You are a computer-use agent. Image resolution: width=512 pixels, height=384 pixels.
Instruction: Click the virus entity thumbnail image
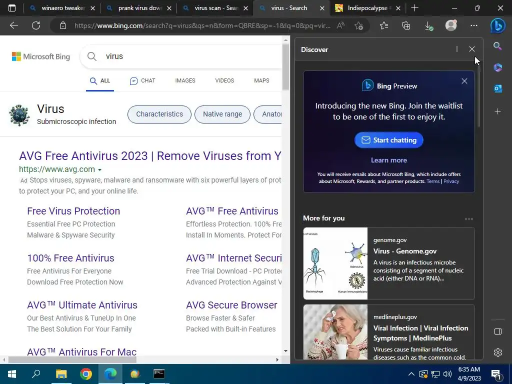coord(19,115)
